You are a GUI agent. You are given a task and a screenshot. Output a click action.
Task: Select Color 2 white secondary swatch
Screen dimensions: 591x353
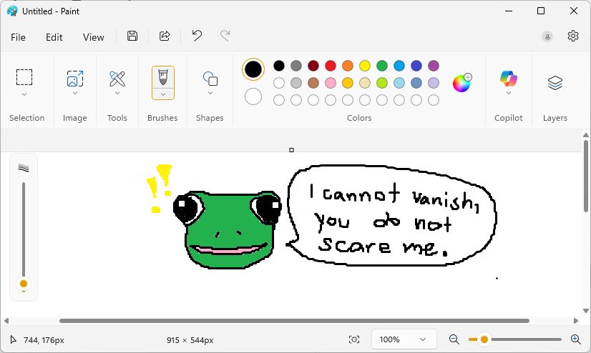[x=253, y=96]
